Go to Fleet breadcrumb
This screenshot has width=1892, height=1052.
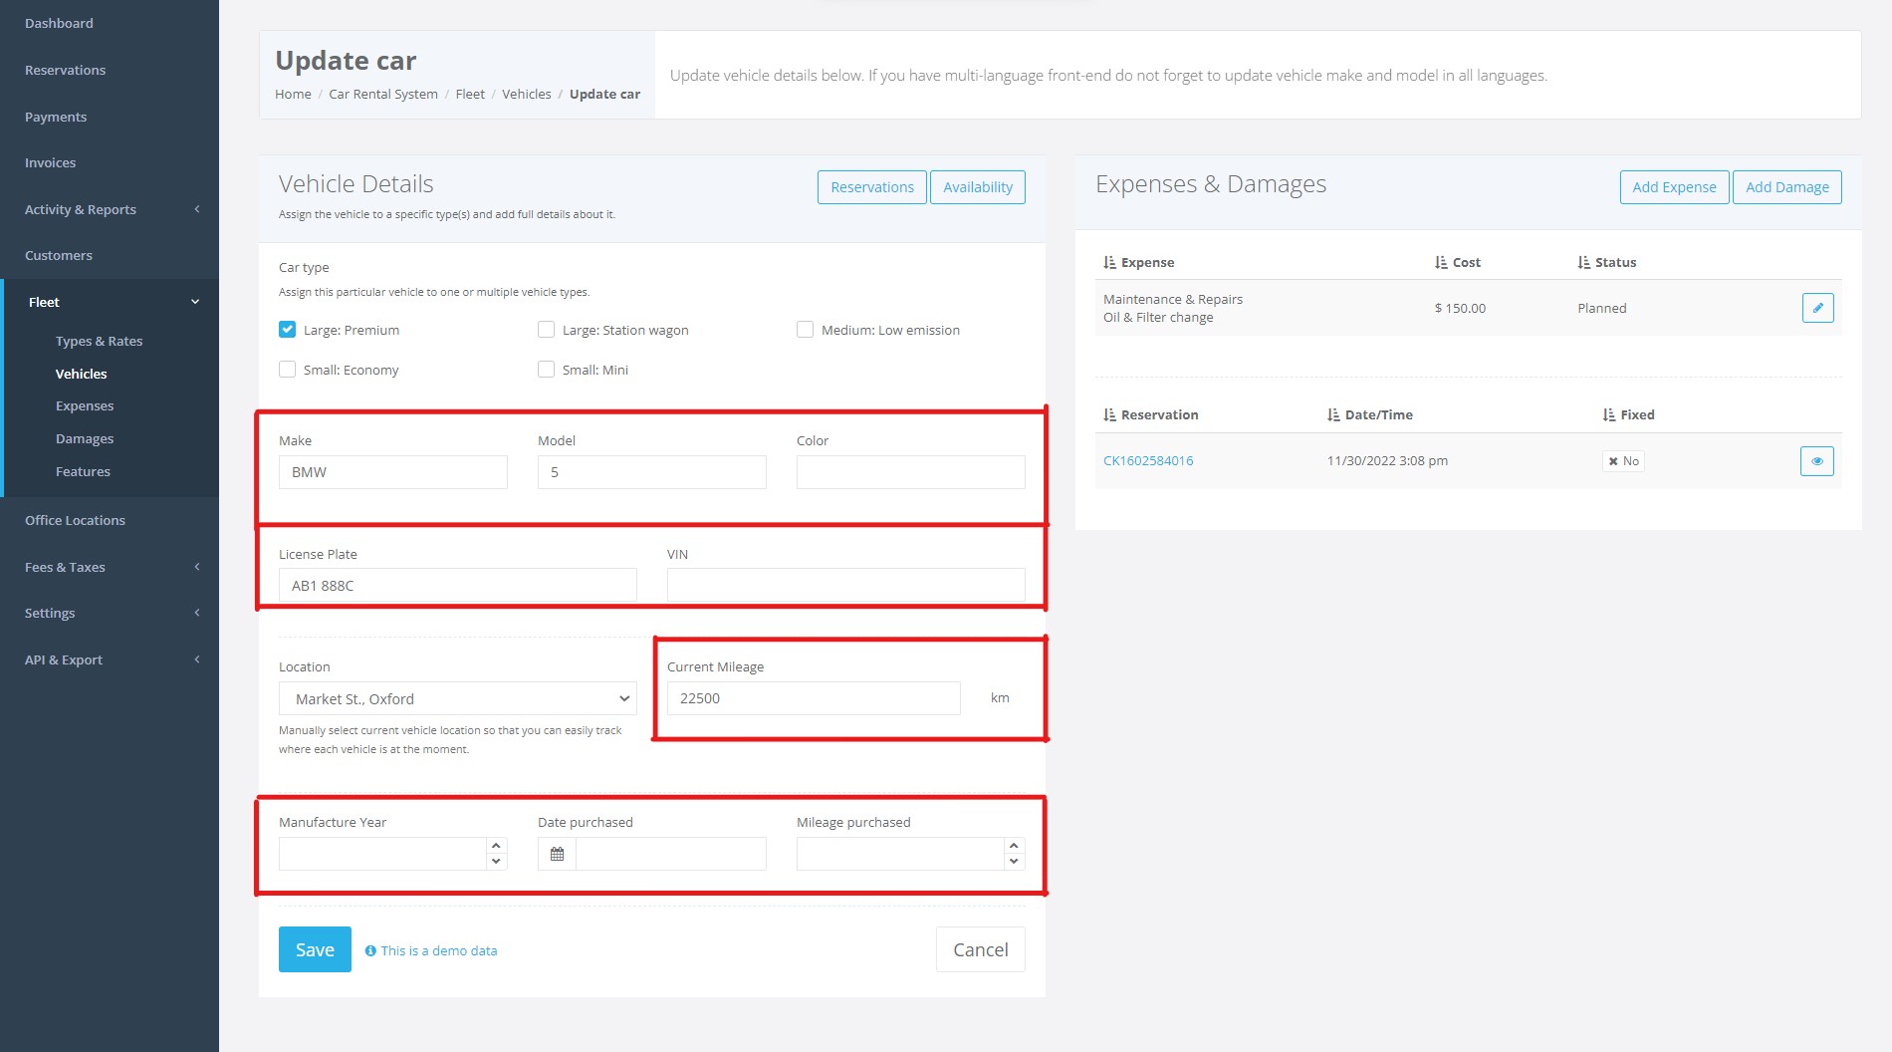click(x=470, y=94)
